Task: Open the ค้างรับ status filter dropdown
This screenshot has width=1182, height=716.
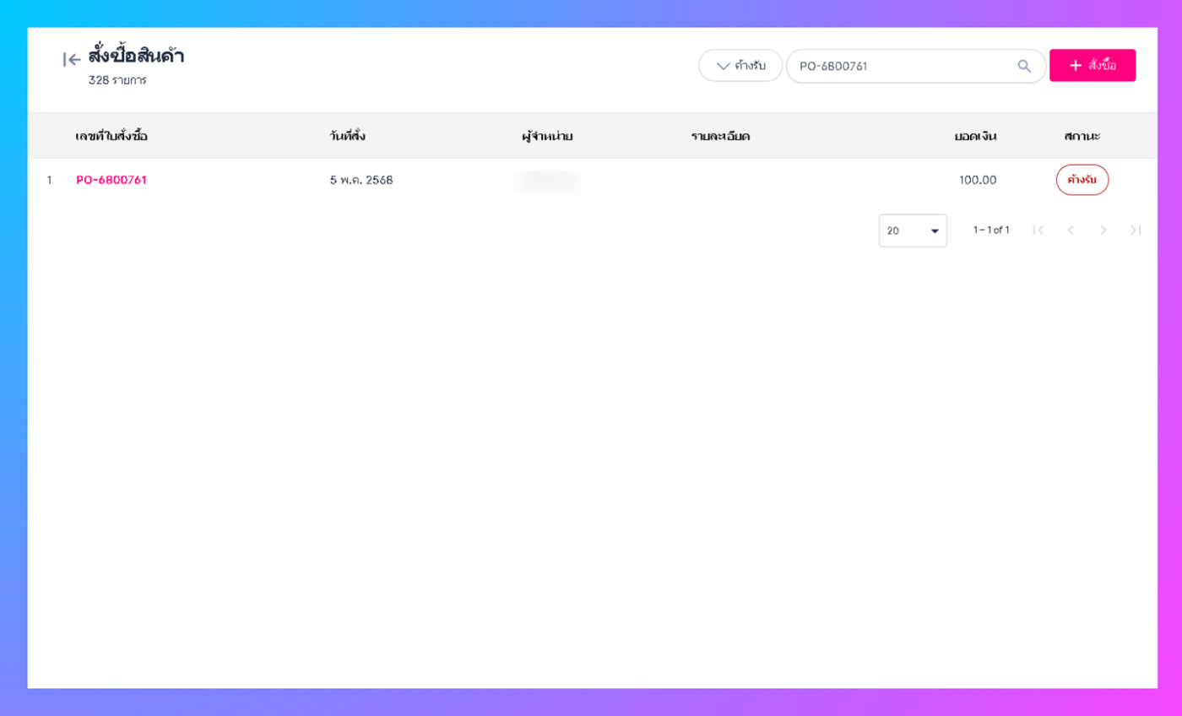Action: pos(740,66)
